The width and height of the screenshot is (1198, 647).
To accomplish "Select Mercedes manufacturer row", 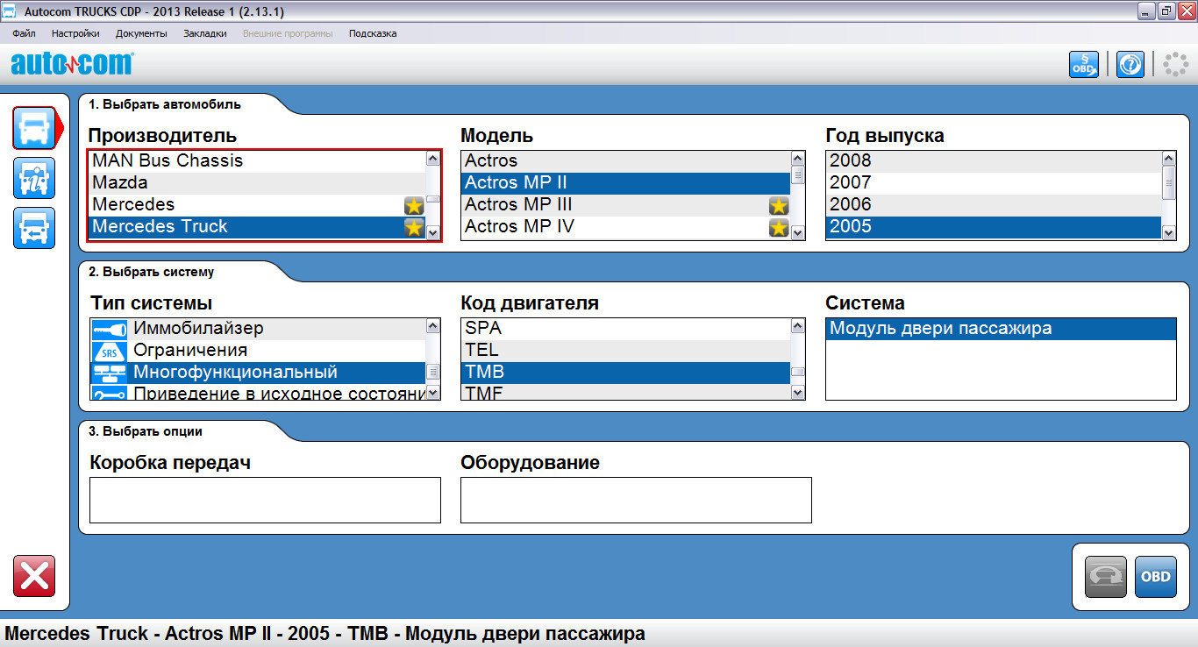I will click(257, 204).
